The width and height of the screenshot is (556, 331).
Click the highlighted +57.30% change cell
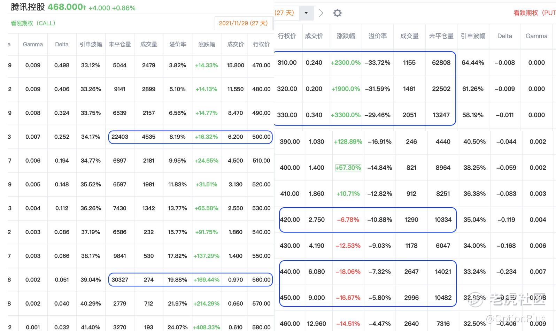pos(348,168)
